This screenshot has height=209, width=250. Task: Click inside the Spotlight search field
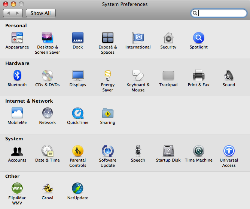pyautogui.click(x=222, y=13)
